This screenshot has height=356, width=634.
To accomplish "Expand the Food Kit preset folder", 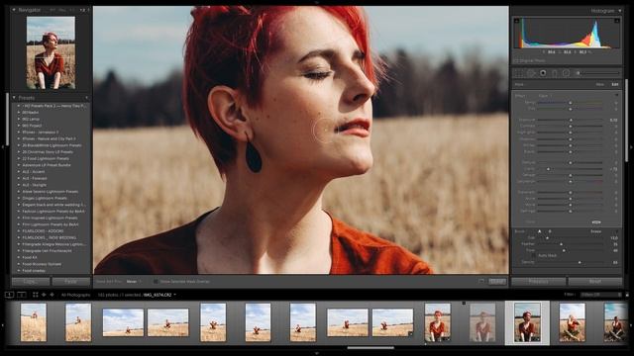I will 19,257.
